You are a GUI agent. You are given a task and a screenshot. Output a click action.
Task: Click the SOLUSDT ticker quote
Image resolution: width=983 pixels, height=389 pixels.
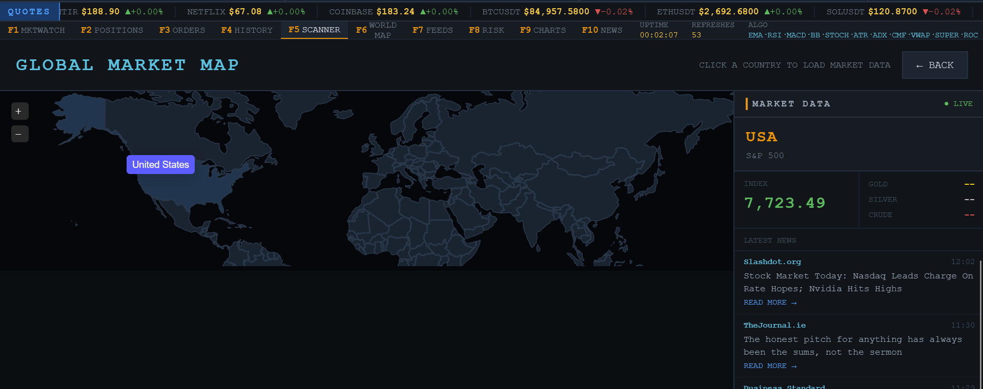click(894, 11)
